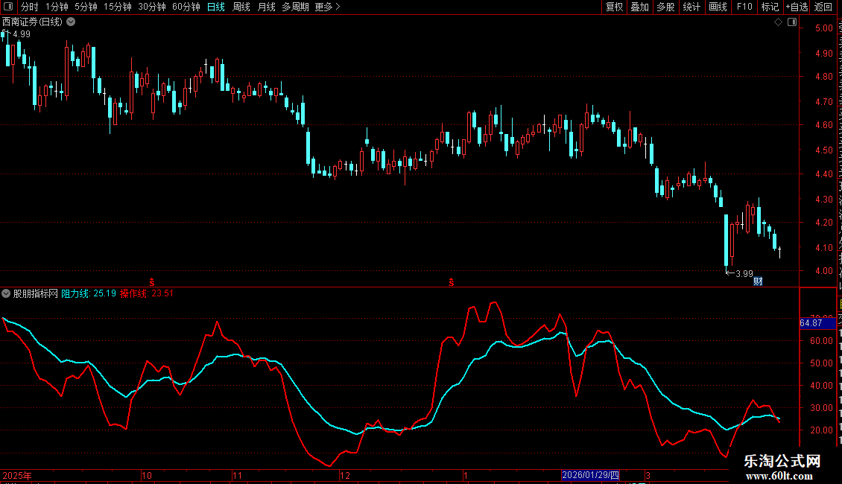The image size is (842, 484).
Task: Open the 多周期 multi-period view
Action: pyautogui.click(x=295, y=7)
